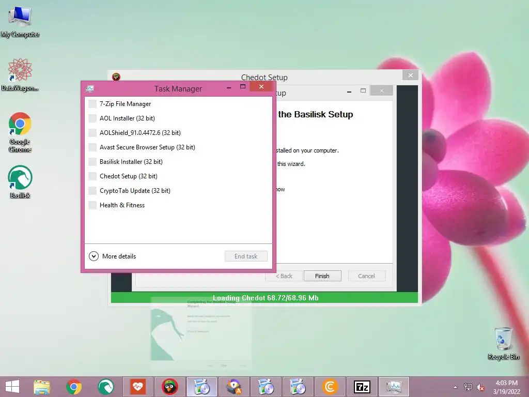Screen dimensions: 529x397
Task: Maximize the Task Manager window
Action: pyautogui.click(x=243, y=87)
